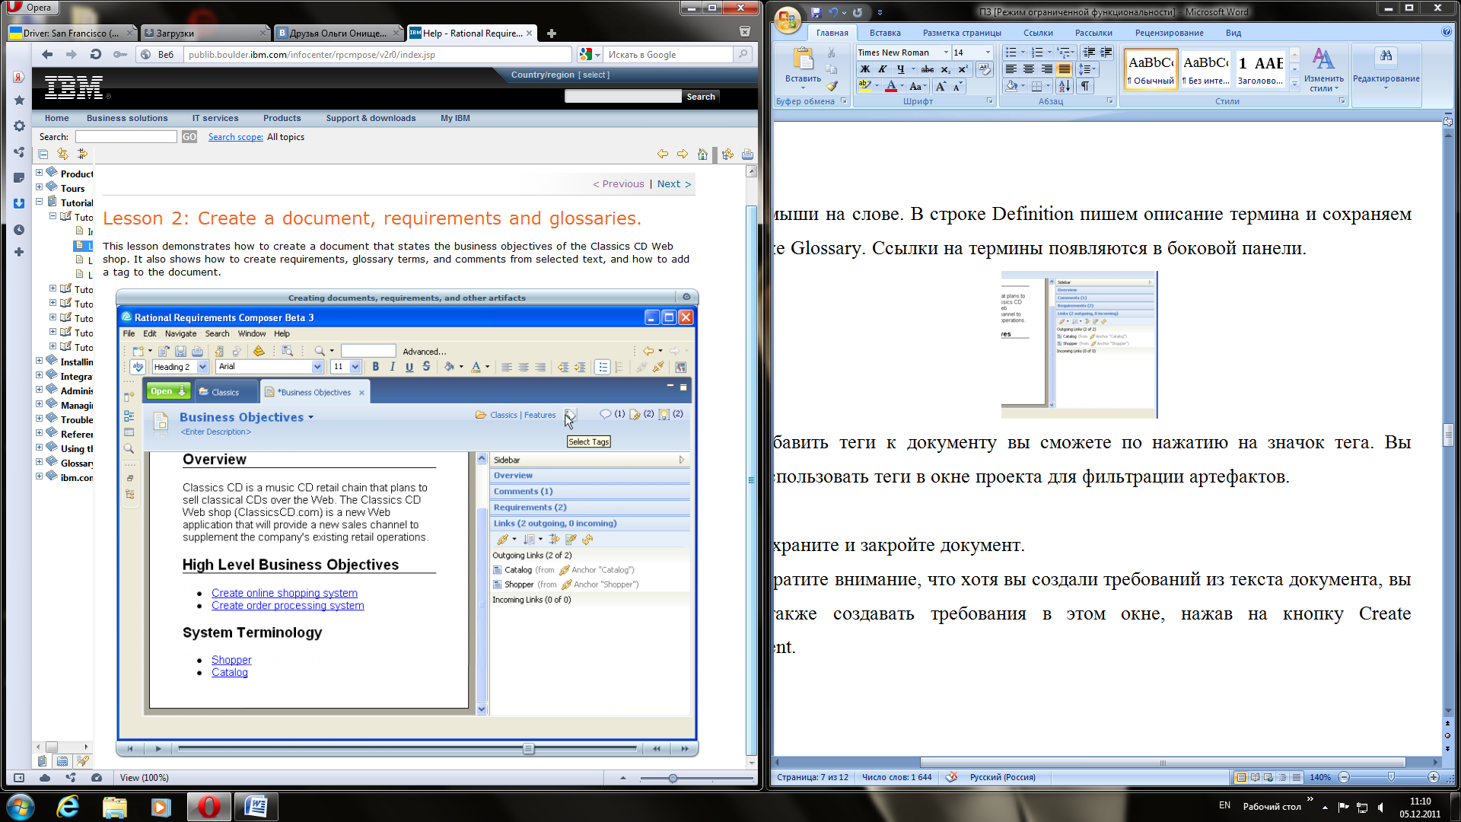Click Opera Reload page icon
1461x822 pixels.
[x=95, y=54]
